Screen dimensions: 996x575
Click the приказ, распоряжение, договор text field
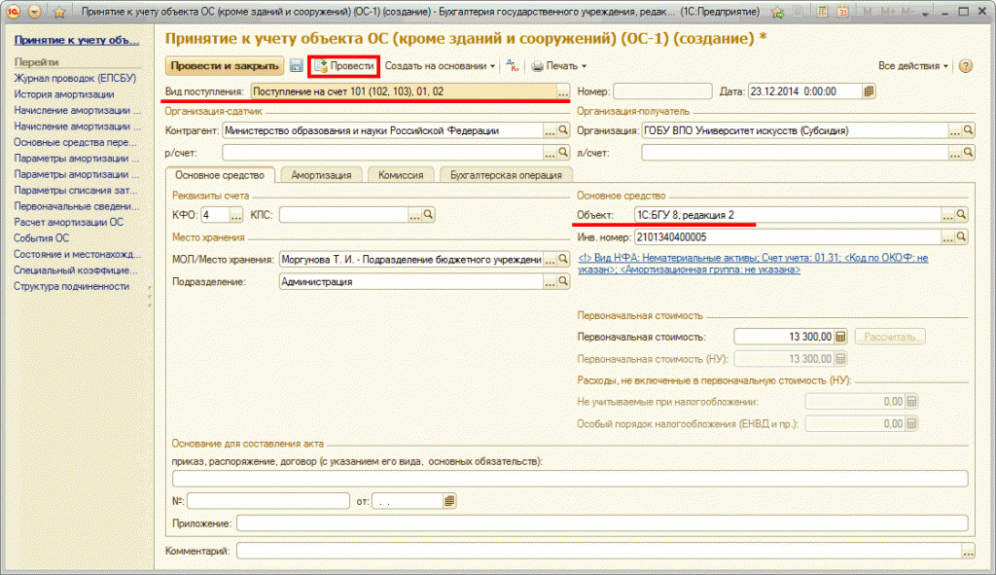click(x=570, y=479)
